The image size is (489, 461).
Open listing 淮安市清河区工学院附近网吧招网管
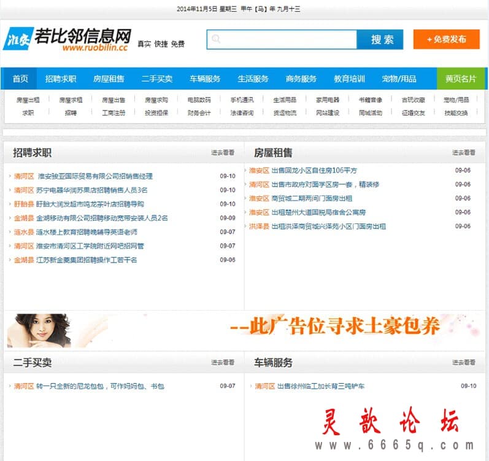point(90,246)
